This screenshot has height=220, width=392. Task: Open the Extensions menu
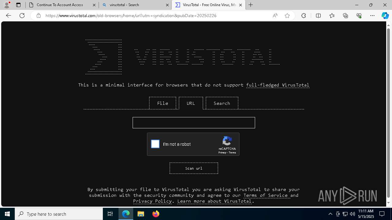[x=303, y=16]
